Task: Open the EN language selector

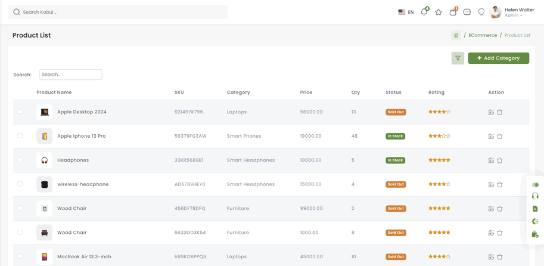Action: (x=411, y=12)
